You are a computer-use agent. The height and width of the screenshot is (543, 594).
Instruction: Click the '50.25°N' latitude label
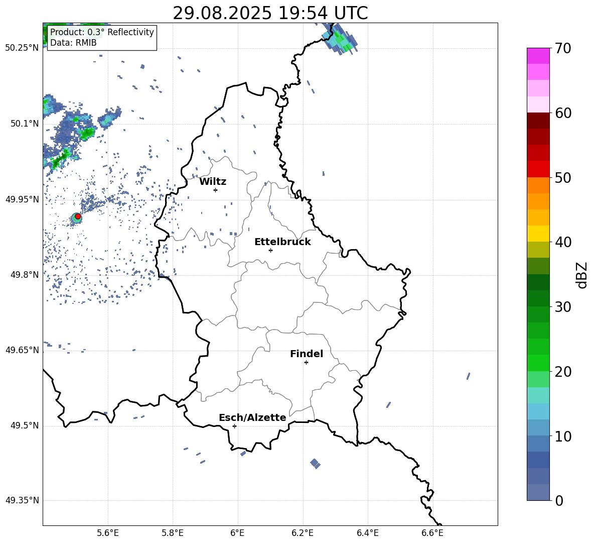22,48
